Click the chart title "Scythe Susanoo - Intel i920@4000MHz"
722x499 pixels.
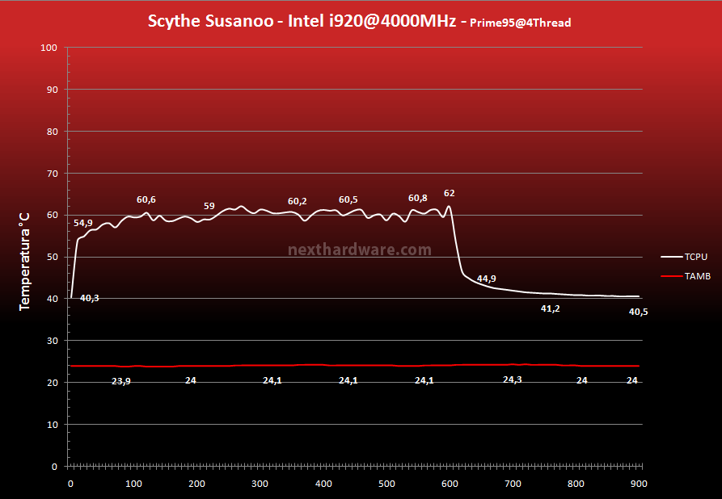(x=302, y=21)
